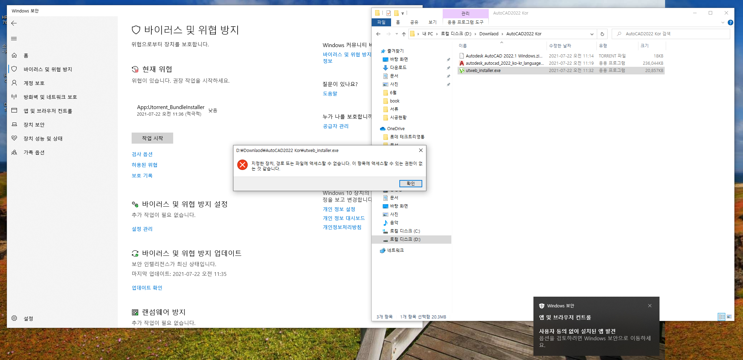Viewport: 743px width, 360px height.
Task: Click the Music folder in navigation pane
Action: click(391, 223)
